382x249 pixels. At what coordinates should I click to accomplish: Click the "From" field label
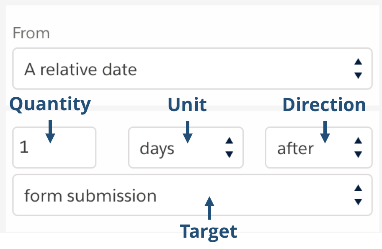point(31,33)
